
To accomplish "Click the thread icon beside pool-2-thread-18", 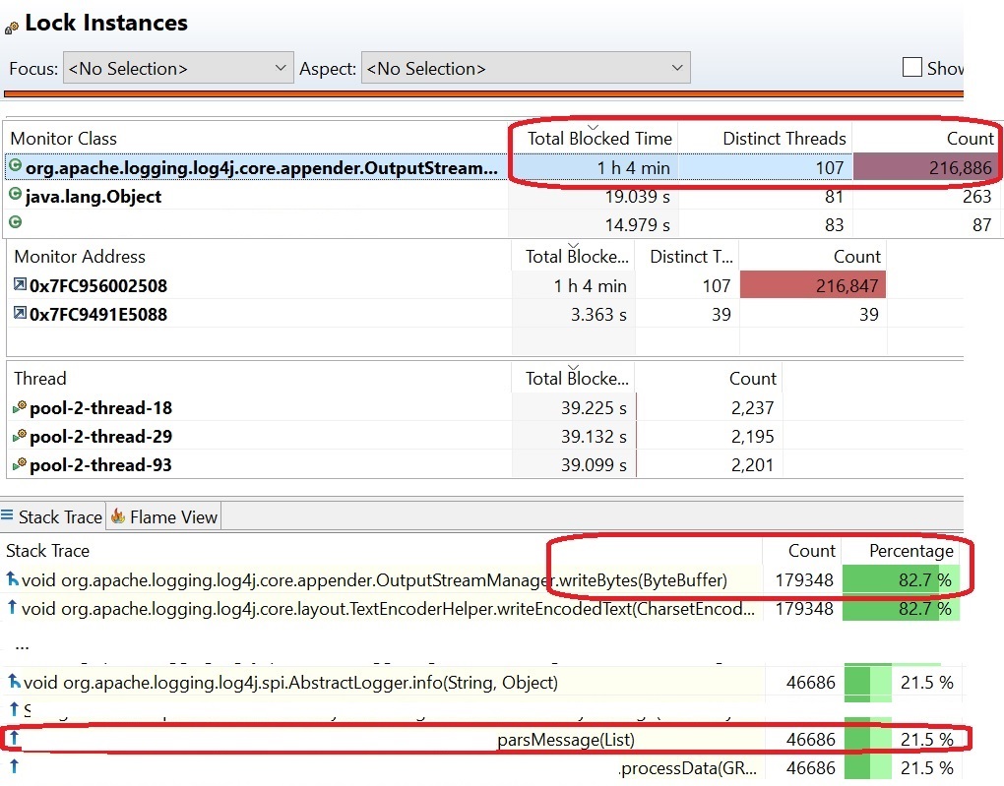I will pos(17,407).
